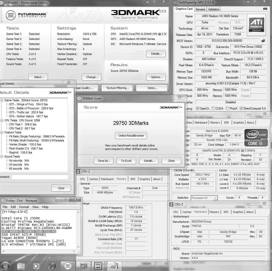The height and width of the screenshot is (271, 272).
Task: Switch to Notepad taskbar icon
Action: [114, 266]
